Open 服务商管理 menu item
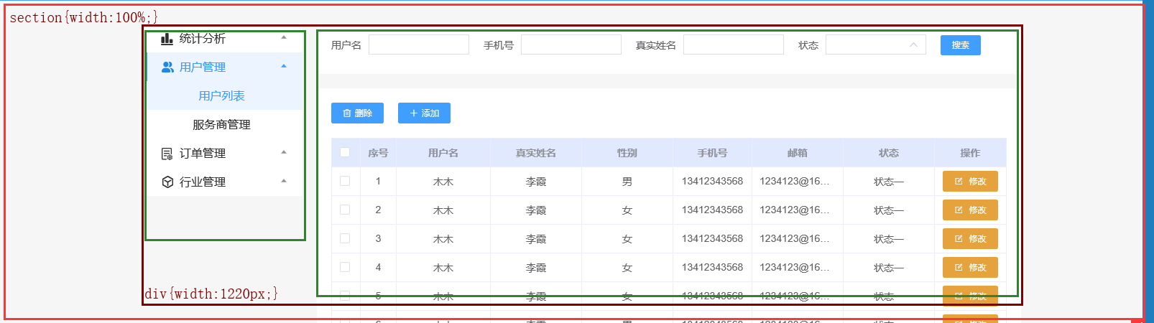The image size is (1154, 323). pyautogui.click(x=221, y=124)
